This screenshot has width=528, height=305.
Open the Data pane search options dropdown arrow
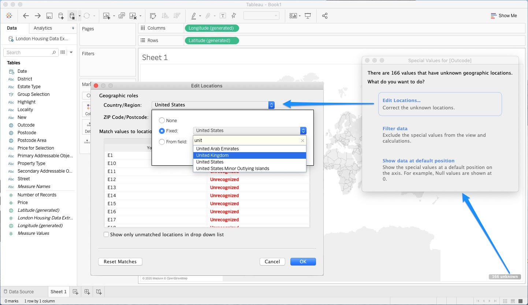71,52
